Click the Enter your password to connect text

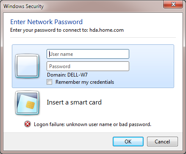point(49,30)
